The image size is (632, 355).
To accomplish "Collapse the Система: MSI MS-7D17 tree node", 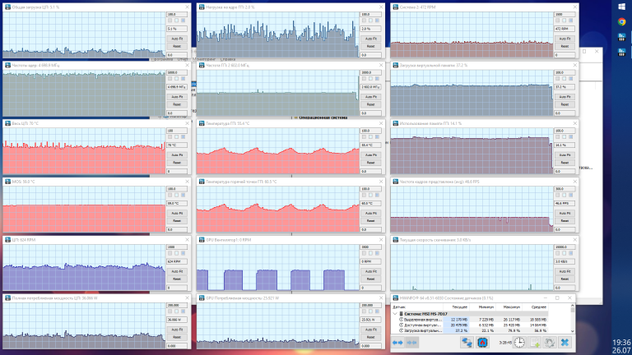I will point(395,314).
